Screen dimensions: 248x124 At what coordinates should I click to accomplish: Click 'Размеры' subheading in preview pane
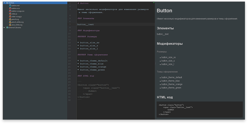click(x=162, y=52)
